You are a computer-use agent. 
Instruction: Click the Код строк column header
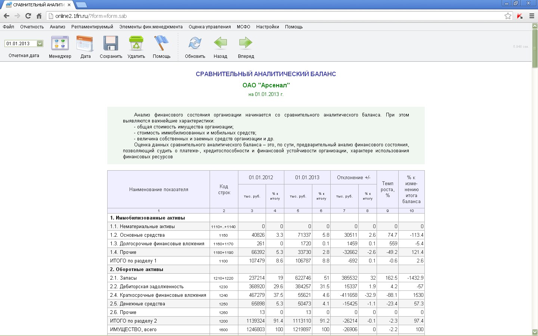224,190
